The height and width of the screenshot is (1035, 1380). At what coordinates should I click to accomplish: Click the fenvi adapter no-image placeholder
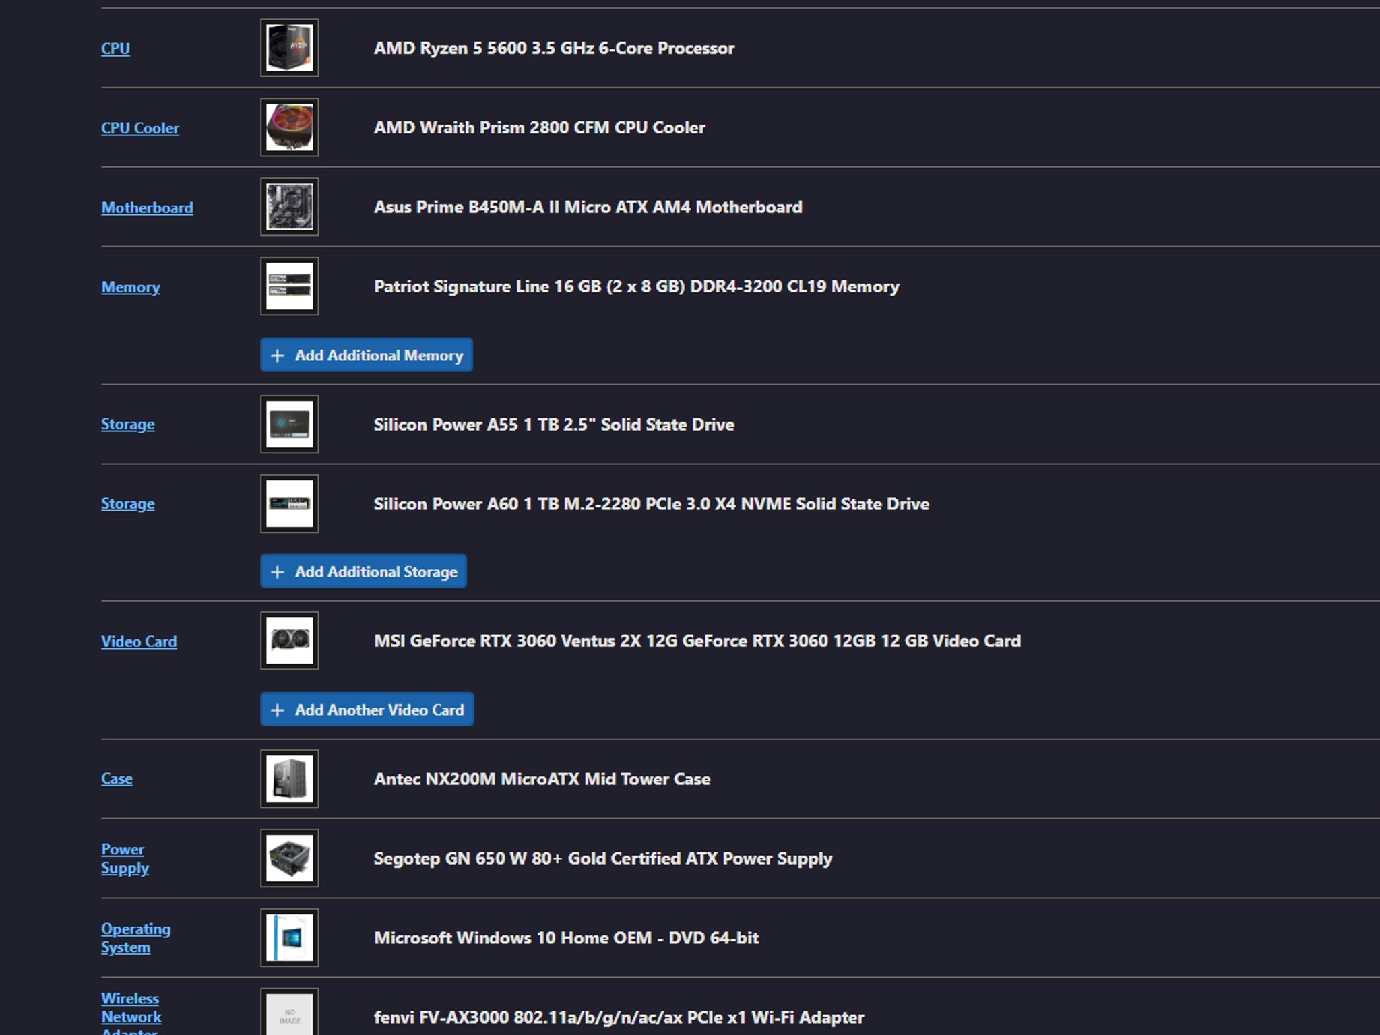[290, 1013]
